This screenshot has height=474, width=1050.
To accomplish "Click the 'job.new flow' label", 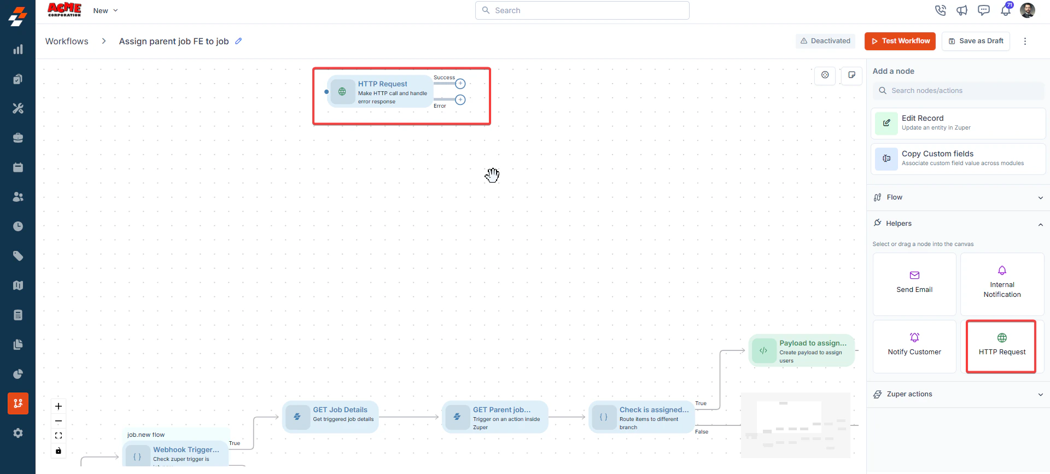I will (x=146, y=435).
